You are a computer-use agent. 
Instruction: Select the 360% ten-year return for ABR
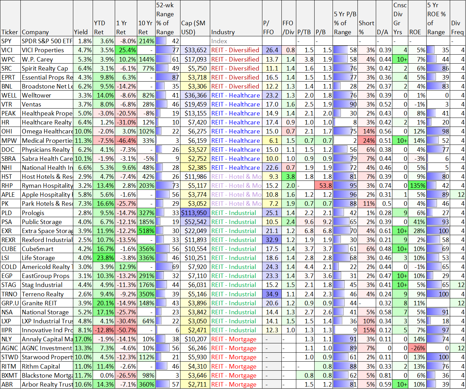click(x=146, y=384)
